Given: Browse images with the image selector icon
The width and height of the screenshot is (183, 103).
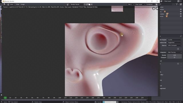Looking at the screenshot, I should pyautogui.click(x=68, y=4).
